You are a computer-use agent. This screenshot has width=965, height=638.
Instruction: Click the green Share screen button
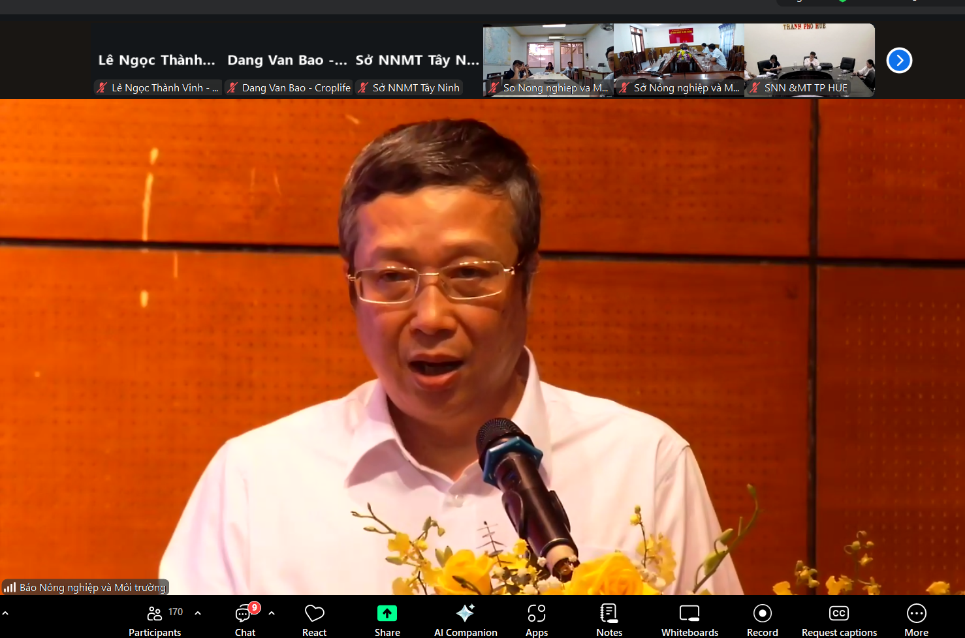tap(387, 620)
